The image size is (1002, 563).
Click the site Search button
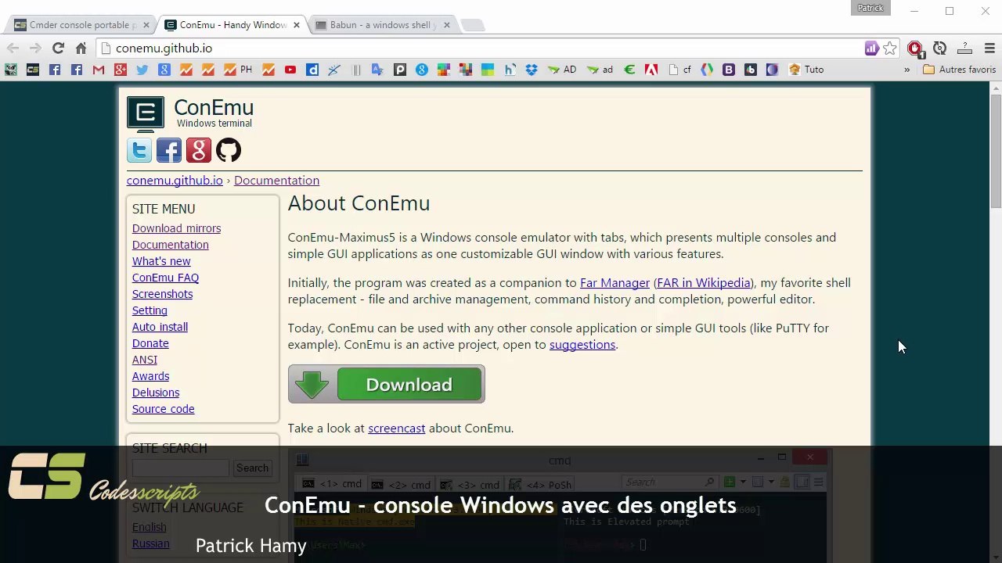[252, 468]
